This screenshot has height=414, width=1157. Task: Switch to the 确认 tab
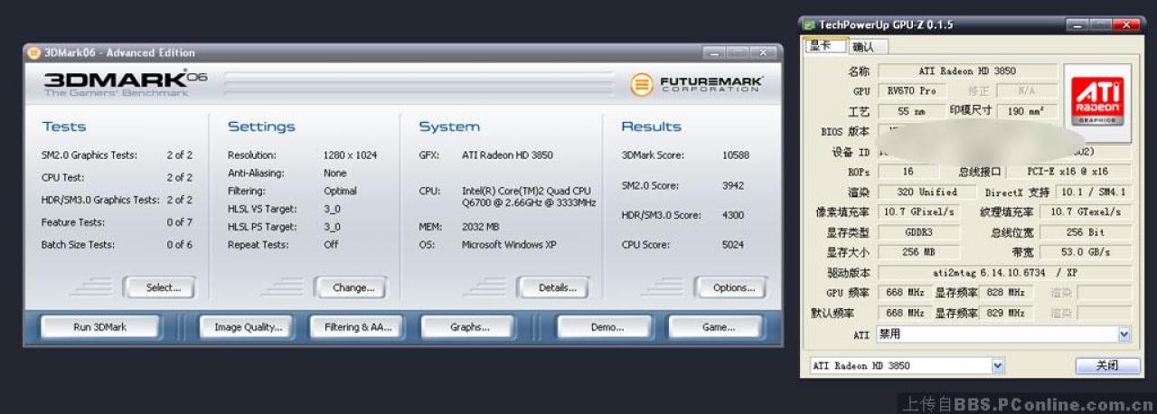tap(863, 47)
